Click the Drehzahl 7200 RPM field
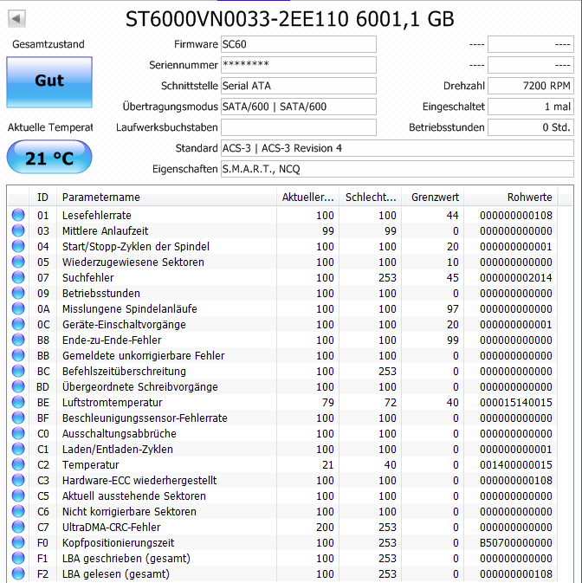Viewport: 582px width, 583px height. pos(531,86)
